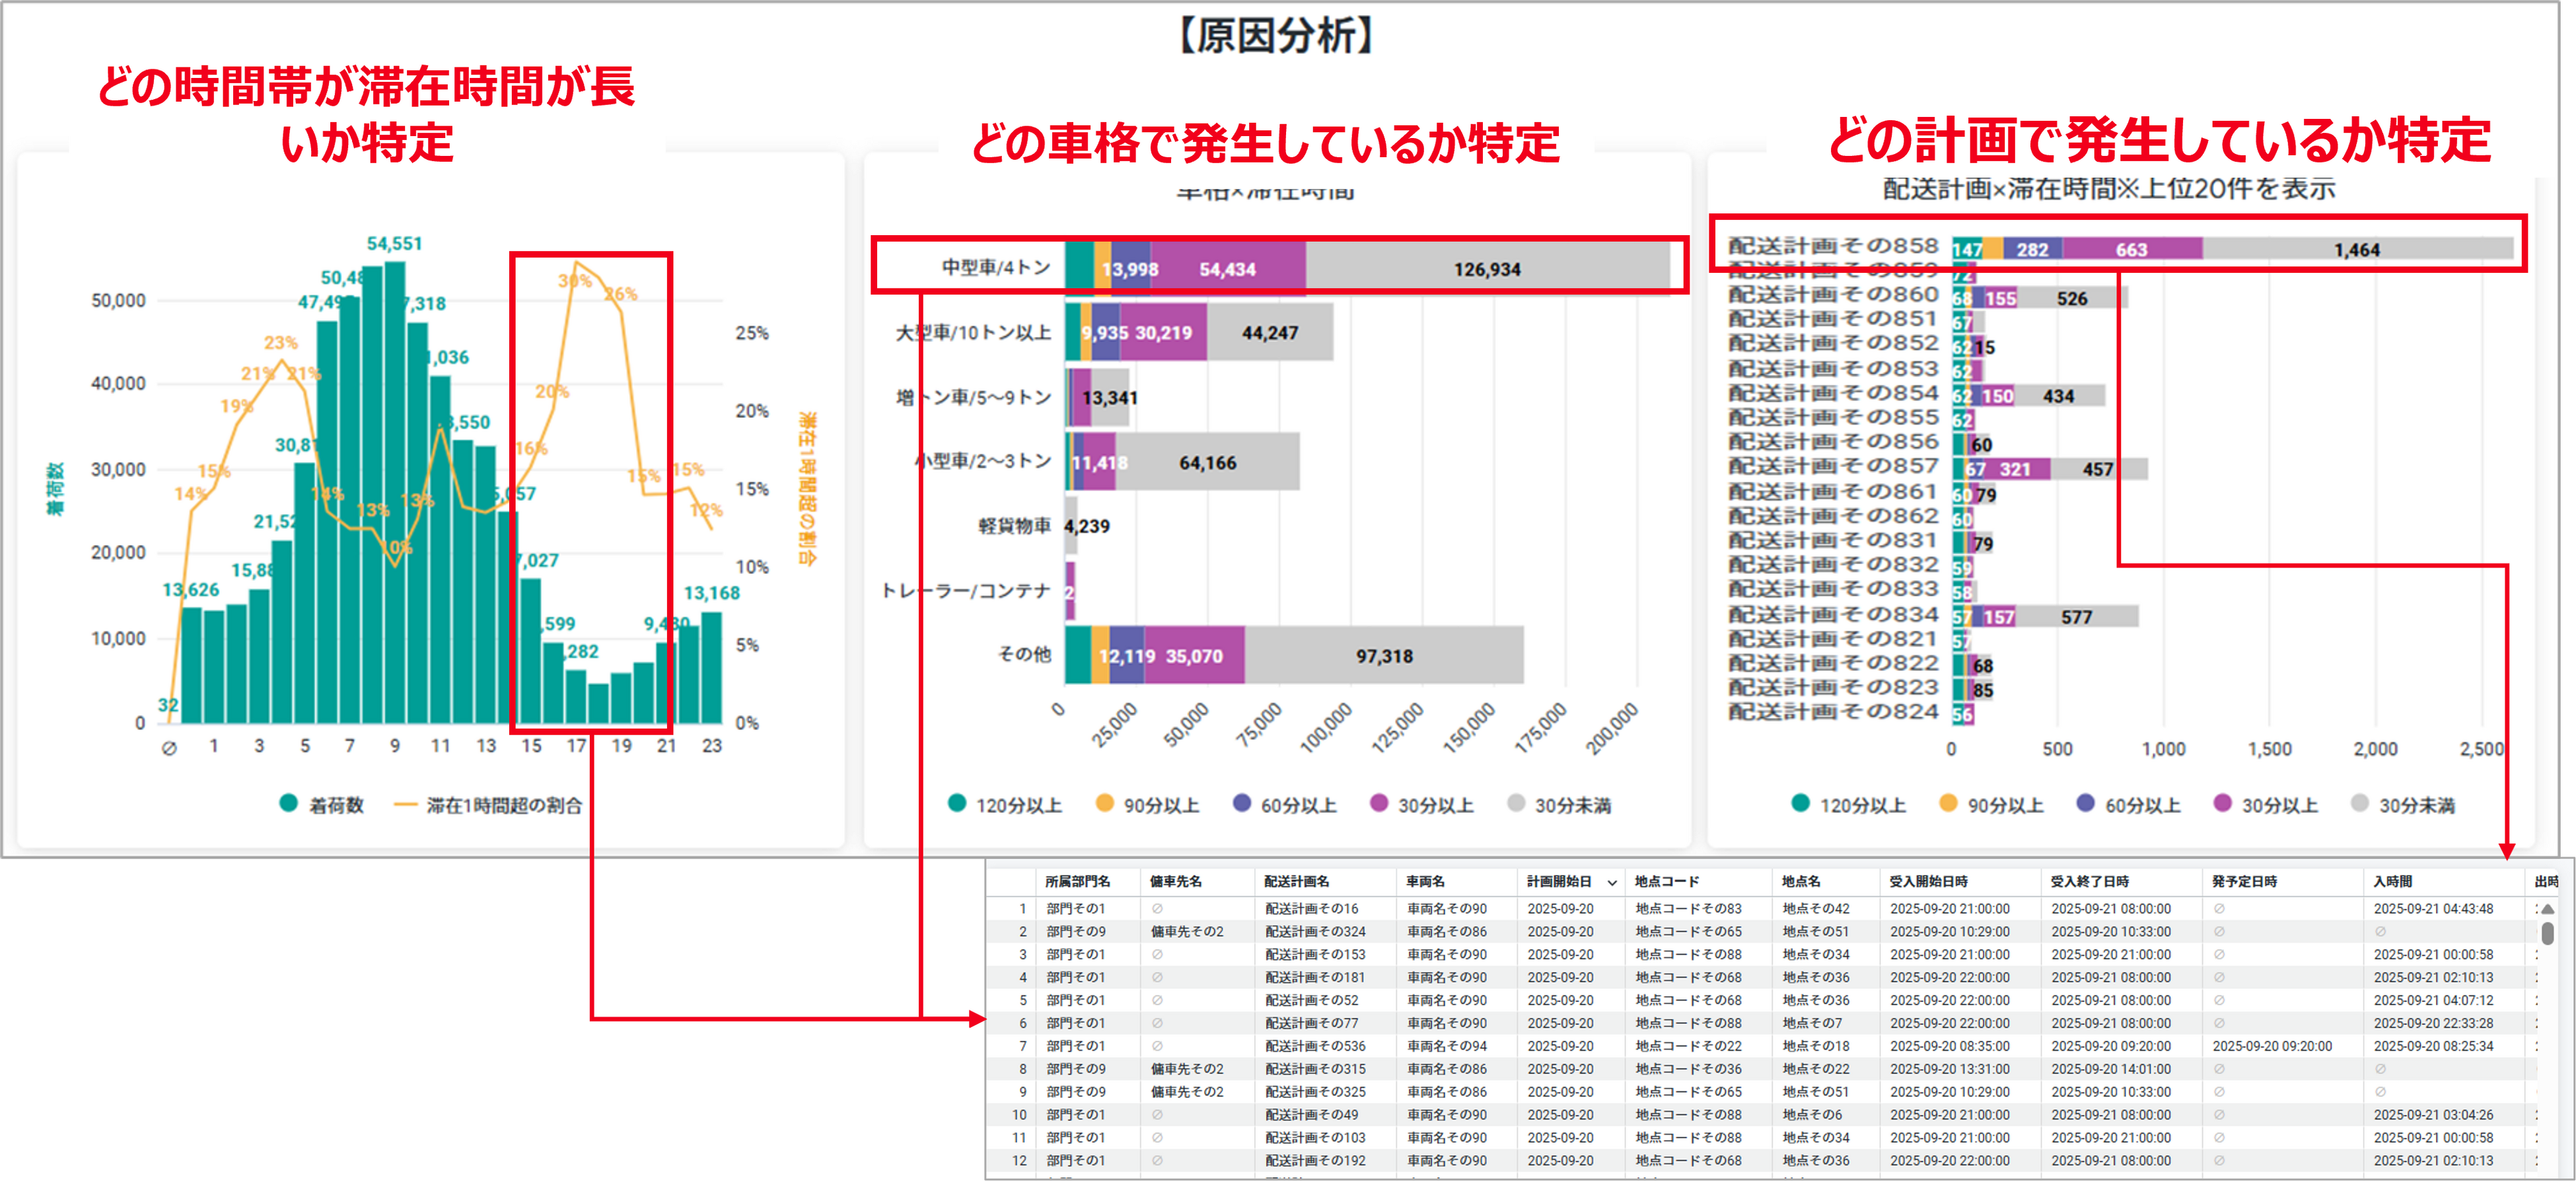Click the table's vertical scrollbar thumb
The width and height of the screenshot is (2576, 1181).
coord(2548,933)
